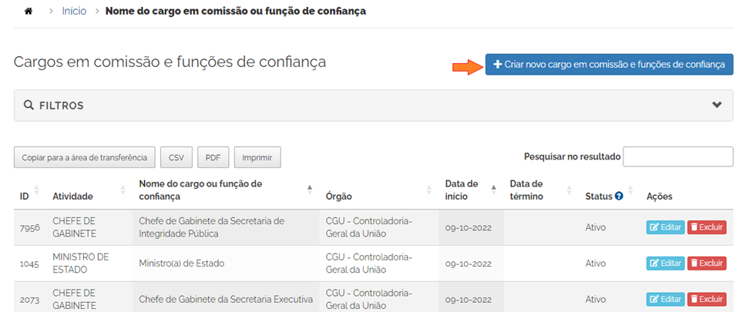Delete row 7956 with Excluir
The height and width of the screenshot is (312, 736).
coord(707,227)
